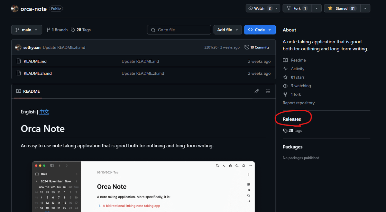Open the Add file dropdown
The width and height of the screenshot is (386, 212).
coord(227,30)
